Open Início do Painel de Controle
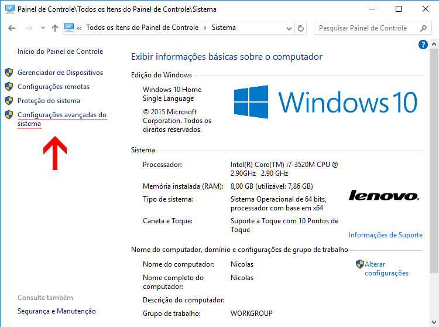Viewport: 439px width, 327px height. (60, 52)
